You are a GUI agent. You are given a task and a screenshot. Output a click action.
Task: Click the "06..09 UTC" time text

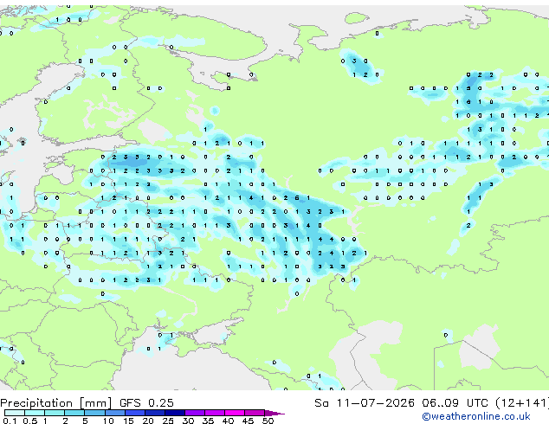(x=455, y=402)
